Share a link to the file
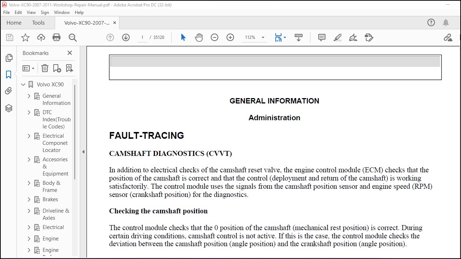The image size is (461, 259). 447,37
